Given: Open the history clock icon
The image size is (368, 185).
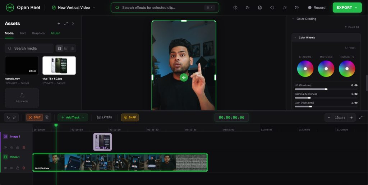Looking at the screenshot, I should [296, 8].
